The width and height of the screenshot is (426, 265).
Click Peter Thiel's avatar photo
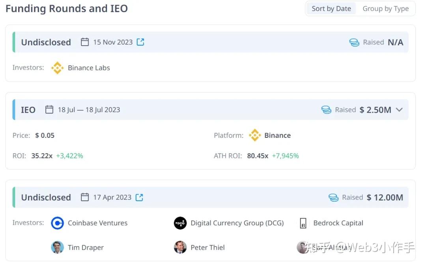[180, 248]
